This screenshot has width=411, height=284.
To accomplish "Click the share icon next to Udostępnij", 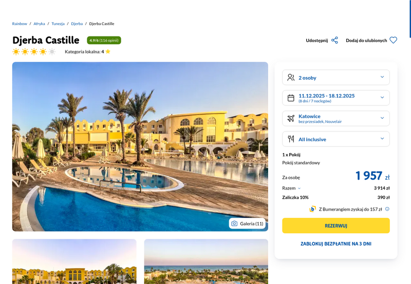I will pos(334,41).
